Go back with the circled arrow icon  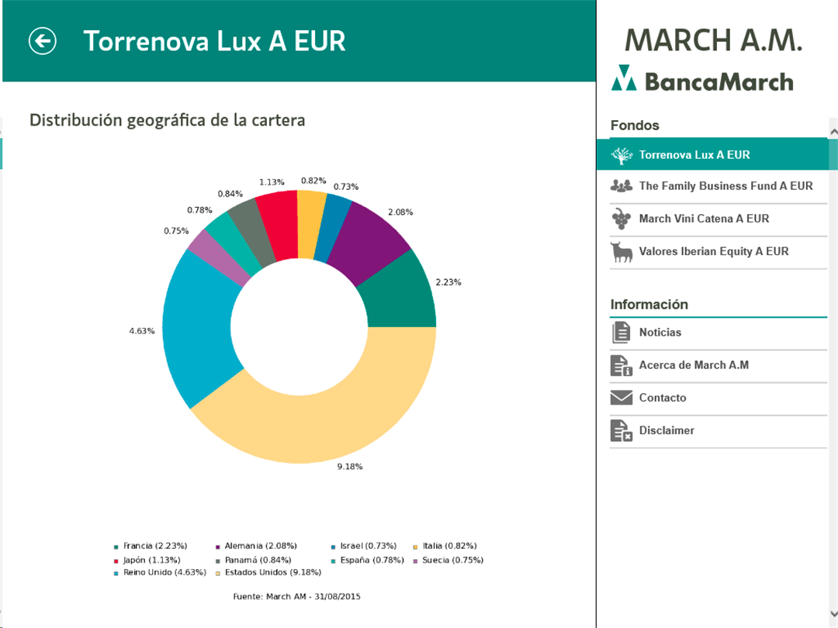pyautogui.click(x=42, y=41)
